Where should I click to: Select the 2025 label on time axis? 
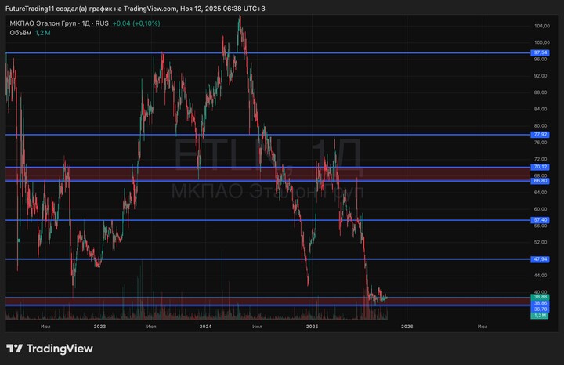pyautogui.click(x=312, y=325)
